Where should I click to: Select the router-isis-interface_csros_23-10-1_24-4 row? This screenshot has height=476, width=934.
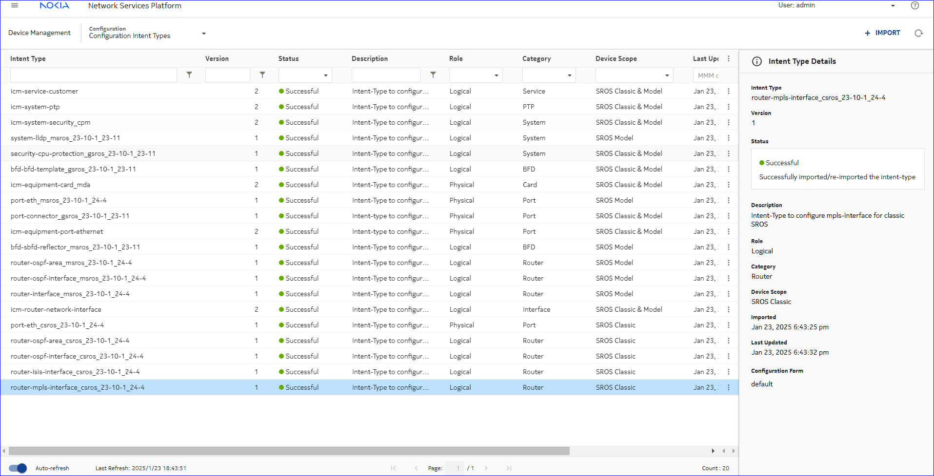point(75,372)
